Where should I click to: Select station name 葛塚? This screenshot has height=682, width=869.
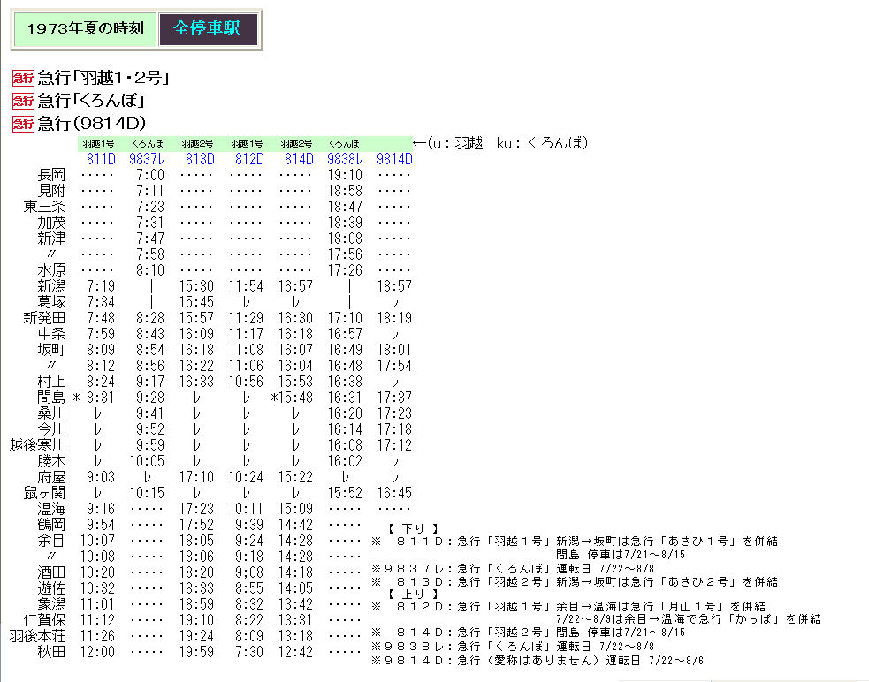[x=51, y=302]
